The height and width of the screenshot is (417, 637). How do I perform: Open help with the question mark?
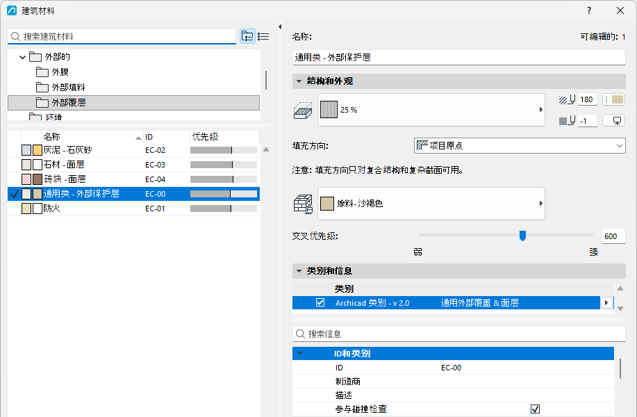pyautogui.click(x=589, y=10)
